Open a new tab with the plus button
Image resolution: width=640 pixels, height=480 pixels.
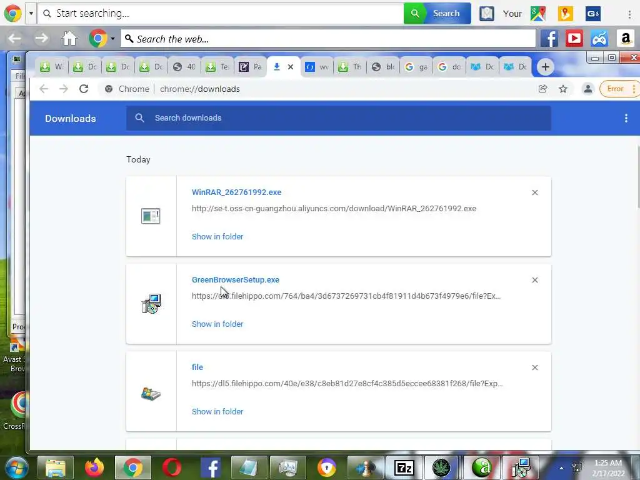pos(545,67)
